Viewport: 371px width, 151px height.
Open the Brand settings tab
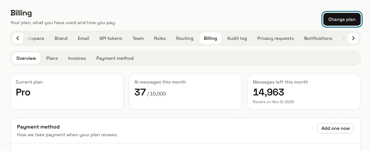(x=61, y=38)
